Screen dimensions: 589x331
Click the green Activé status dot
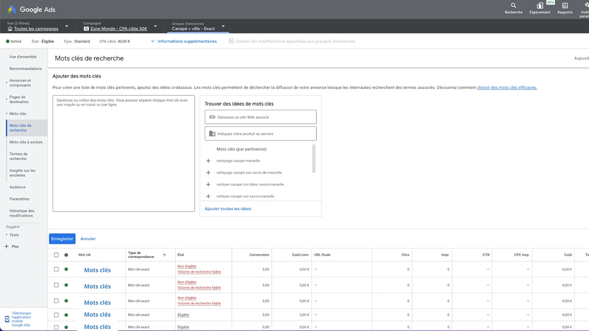[8, 41]
